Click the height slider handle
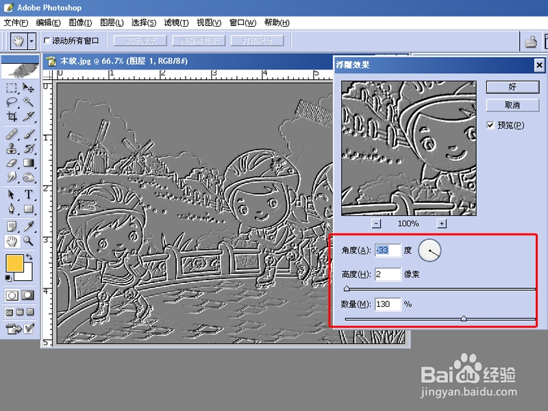Screen dimensions: 548x411 (347, 288)
